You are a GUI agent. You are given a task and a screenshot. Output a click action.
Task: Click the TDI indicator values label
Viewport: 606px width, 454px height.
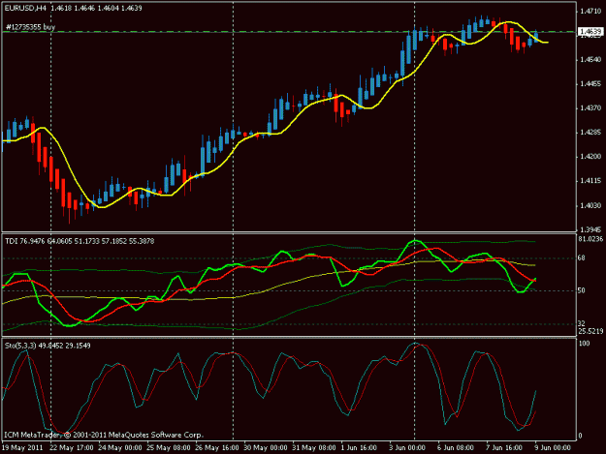pyautogui.click(x=80, y=241)
